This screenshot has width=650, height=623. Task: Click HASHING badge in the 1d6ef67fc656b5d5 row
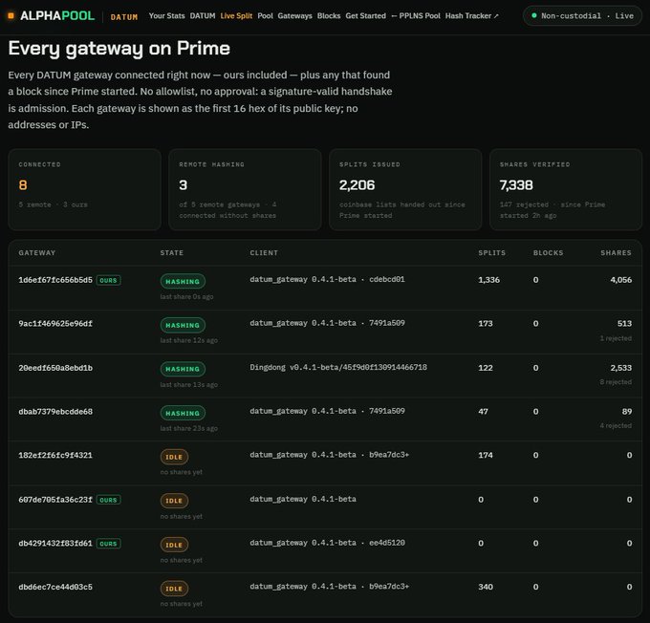(x=183, y=282)
